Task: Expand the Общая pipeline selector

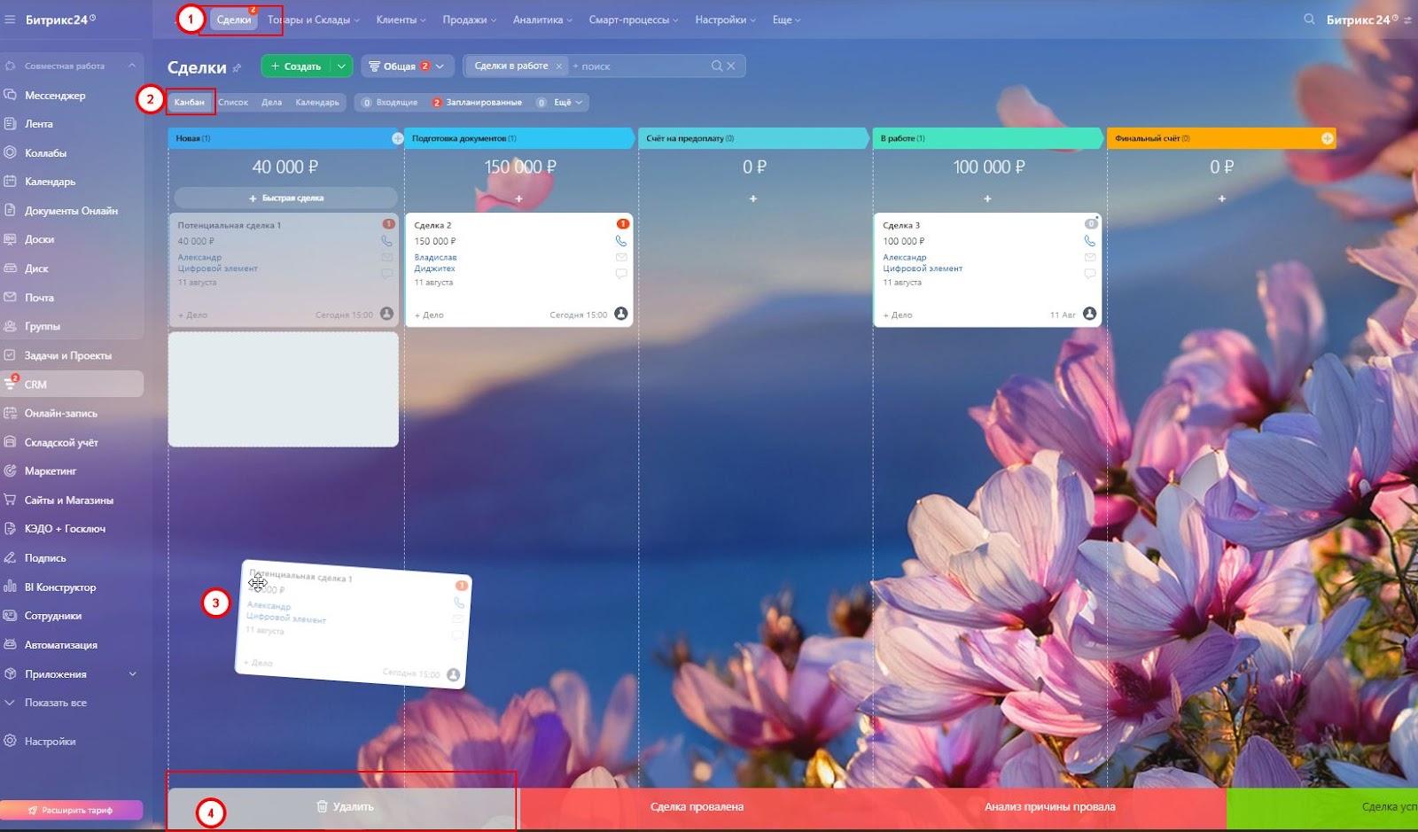Action: click(x=407, y=66)
